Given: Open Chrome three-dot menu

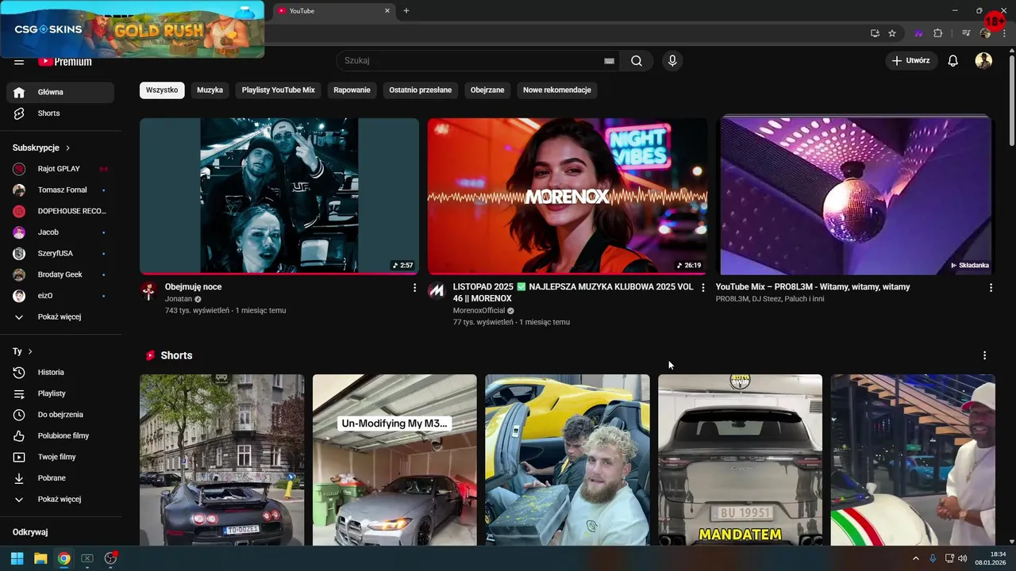Looking at the screenshot, I should 1004,33.
